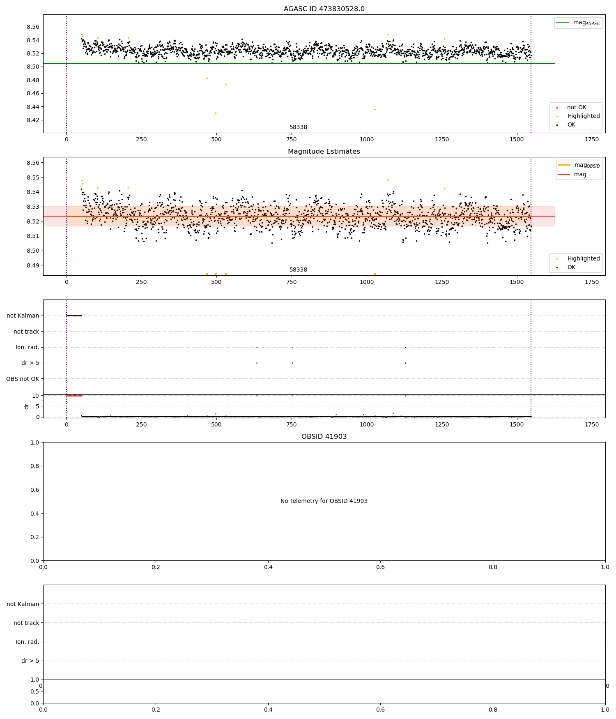Click the "58338" label in the Magnitude Estimates plot
This screenshot has width=616, height=719.
pyautogui.click(x=298, y=270)
